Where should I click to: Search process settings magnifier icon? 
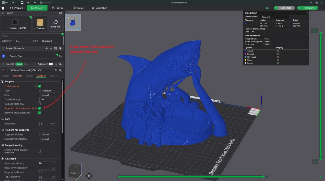point(60,70)
